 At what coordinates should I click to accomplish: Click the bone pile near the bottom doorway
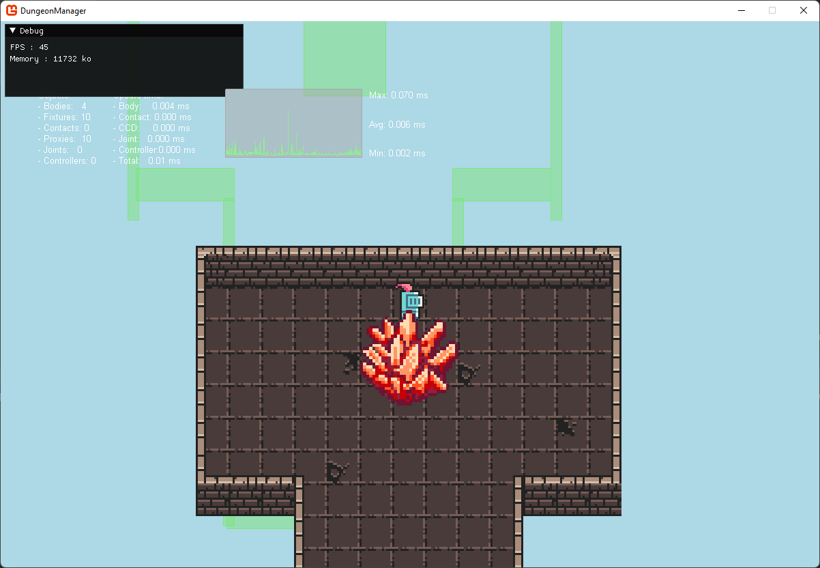(x=336, y=471)
